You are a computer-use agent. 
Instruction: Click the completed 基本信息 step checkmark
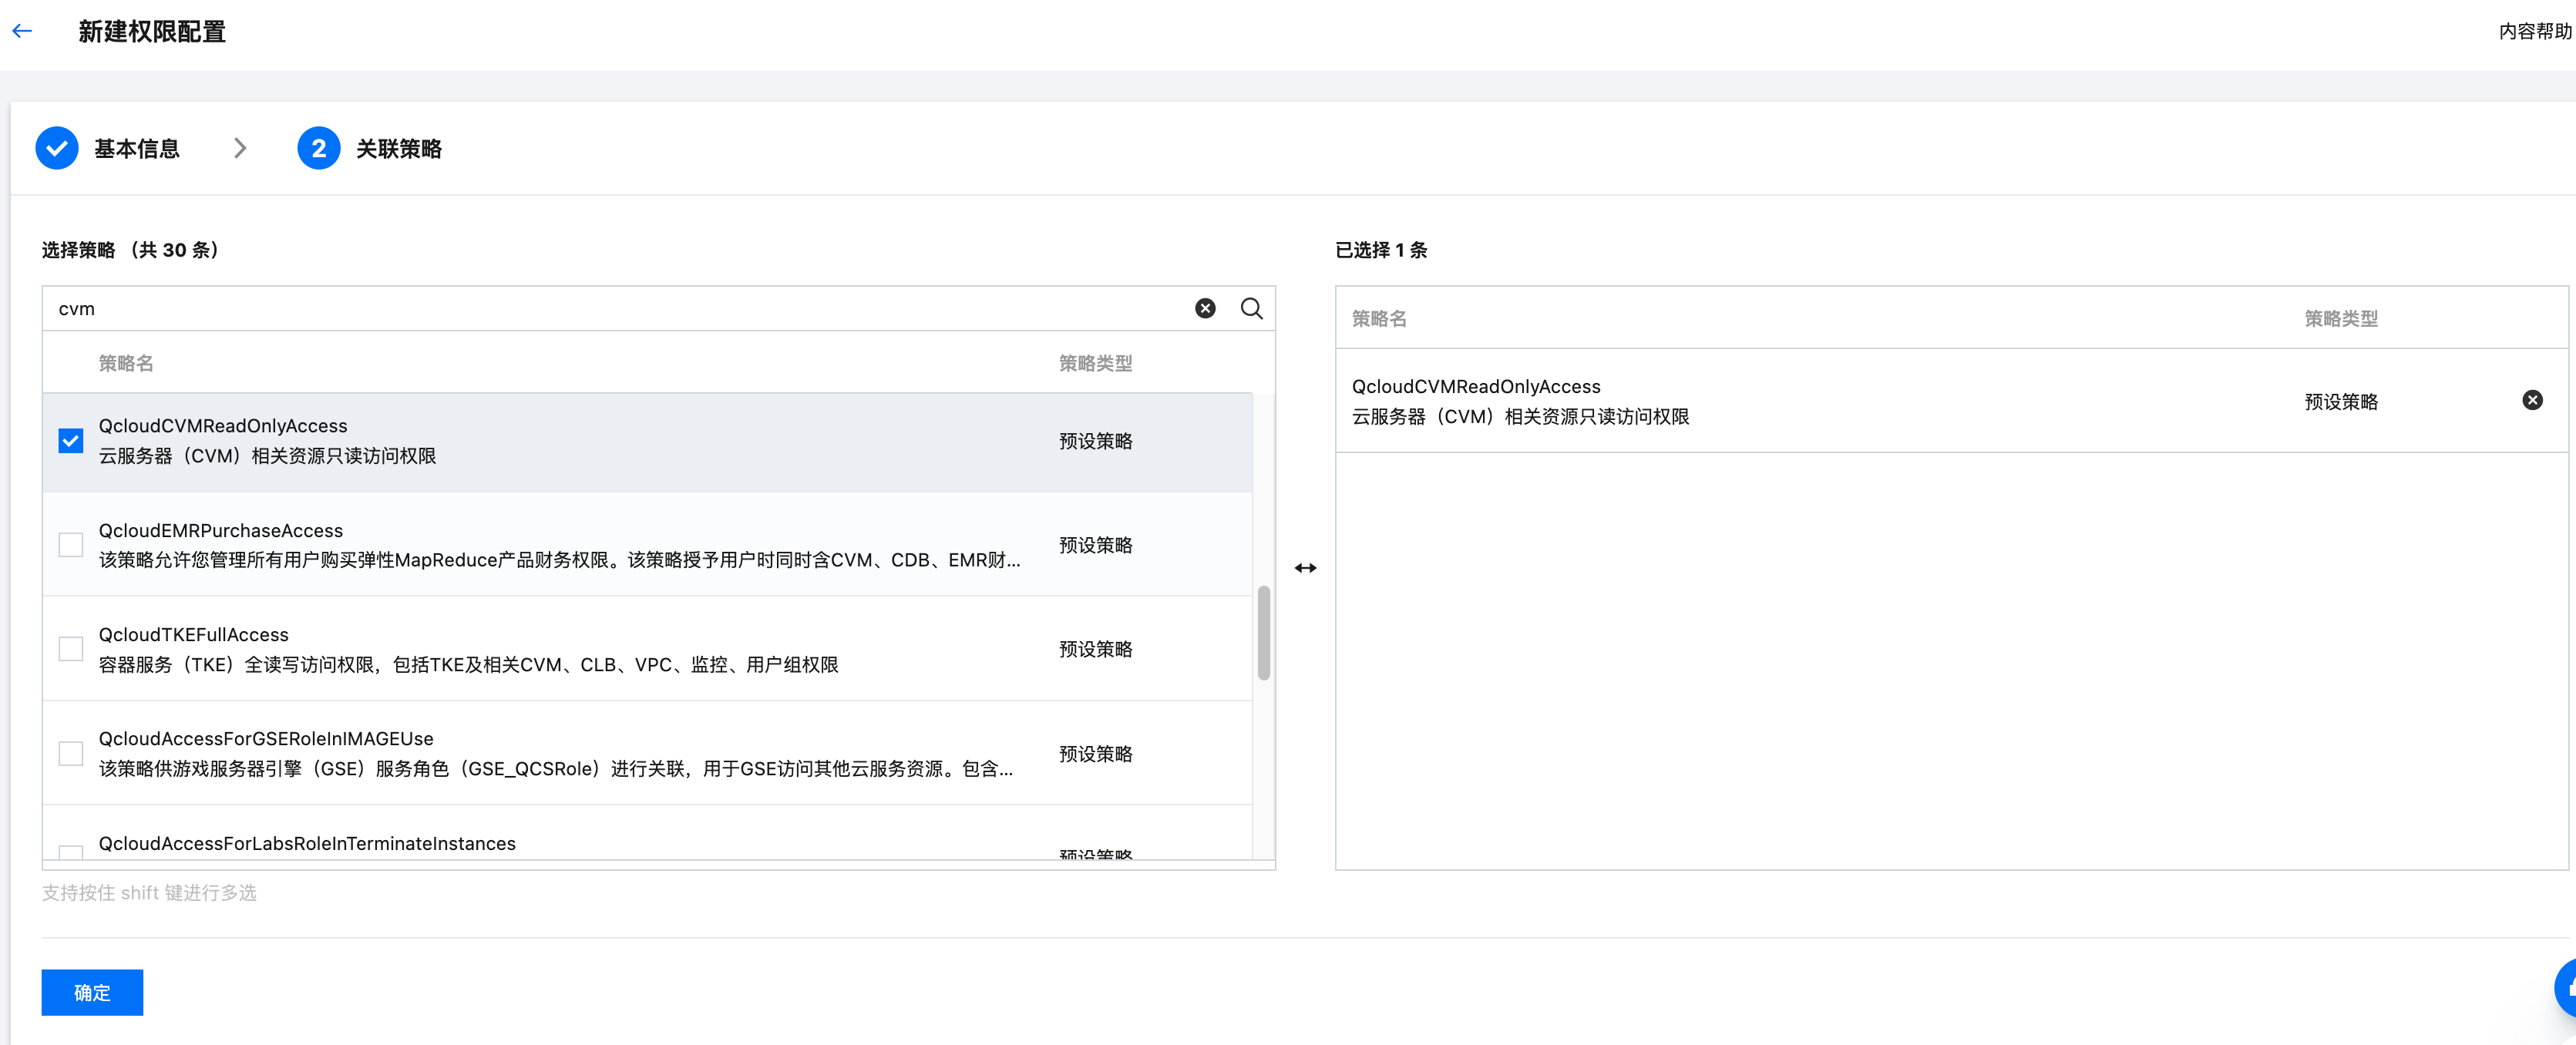click(x=57, y=148)
